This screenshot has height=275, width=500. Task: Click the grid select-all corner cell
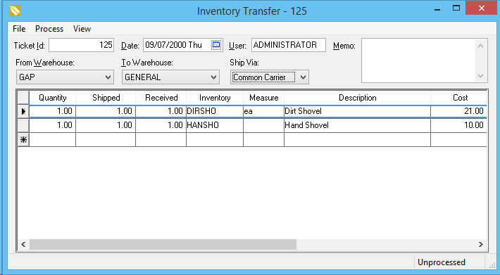coord(23,97)
